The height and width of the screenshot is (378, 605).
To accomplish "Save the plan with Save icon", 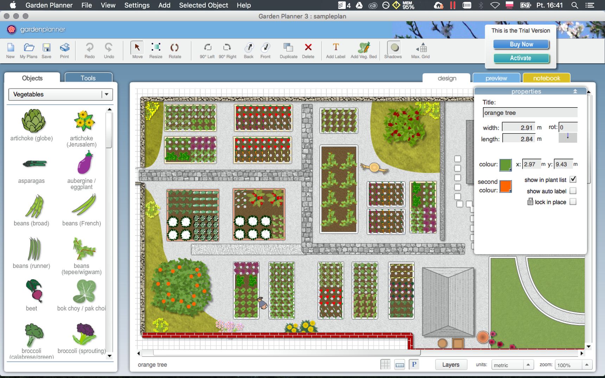I will point(46,50).
